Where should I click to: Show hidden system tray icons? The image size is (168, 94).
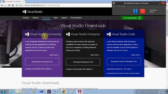(143, 92)
